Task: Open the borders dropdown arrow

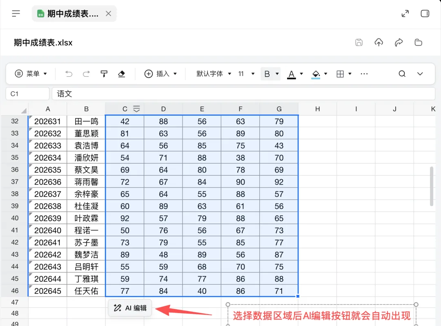Action: tap(350, 74)
